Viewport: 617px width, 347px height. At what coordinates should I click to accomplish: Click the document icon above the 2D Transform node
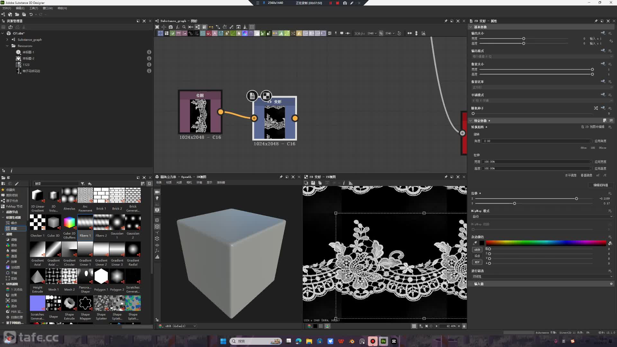coord(252,96)
